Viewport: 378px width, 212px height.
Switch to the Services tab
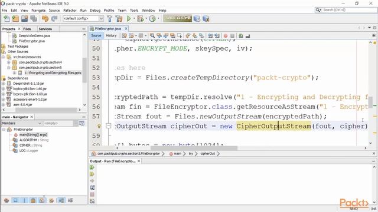45,29
